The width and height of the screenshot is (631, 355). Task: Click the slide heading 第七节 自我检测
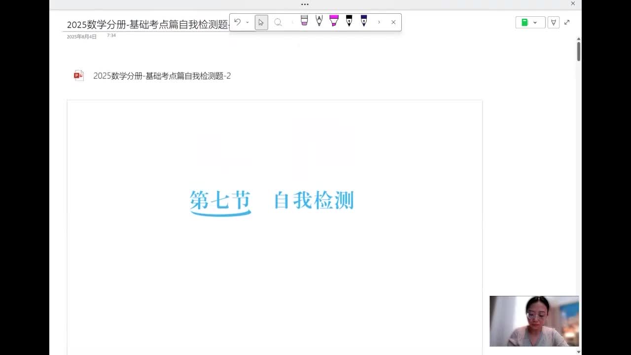[272, 201]
